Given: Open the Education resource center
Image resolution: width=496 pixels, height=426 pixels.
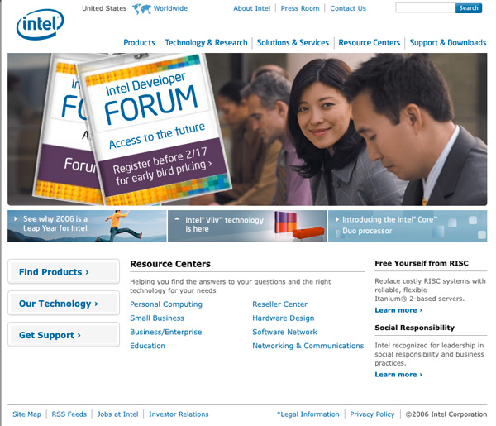Looking at the screenshot, I should click(x=147, y=346).
